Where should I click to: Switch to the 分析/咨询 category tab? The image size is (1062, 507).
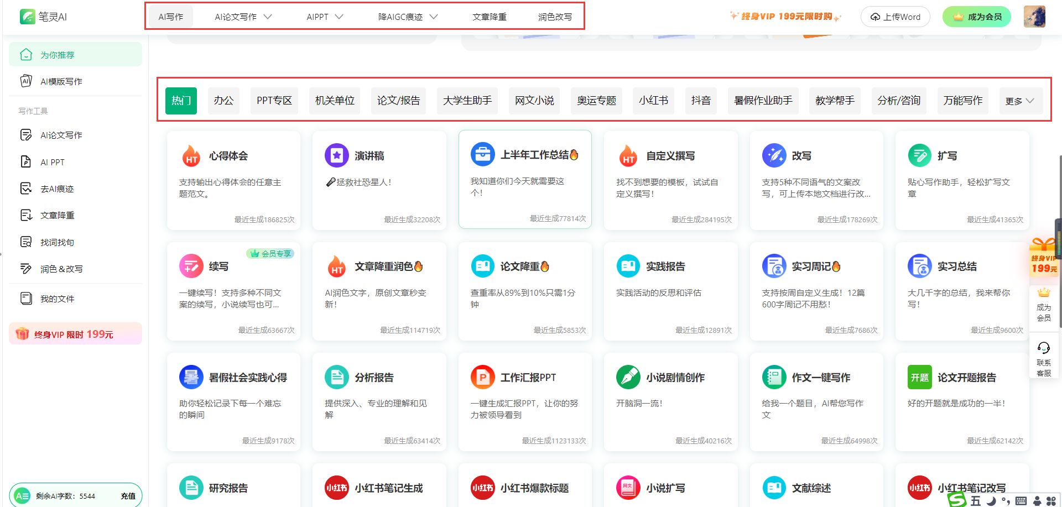click(899, 101)
